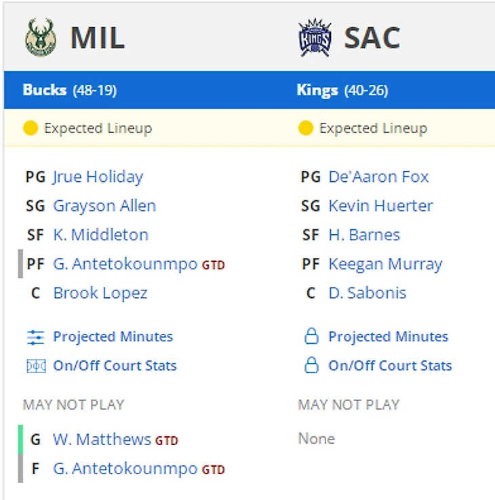Click the Kings (40-26) team header

342,90
